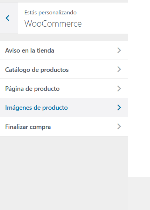The width and height of the screenshot is (150, 210).
Task: Click the gray divider strip above Aviso en la tienda
Action: 64,38
